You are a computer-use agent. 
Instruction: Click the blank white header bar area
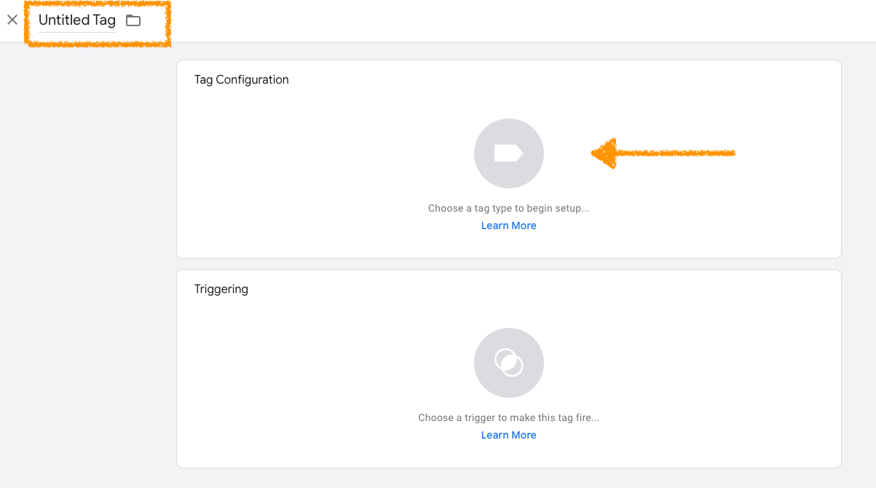(x=510, y=20)
